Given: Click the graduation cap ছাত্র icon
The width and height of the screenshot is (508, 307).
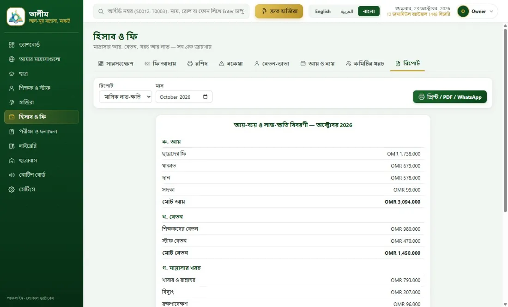Looking at the screenshot, I should (12, 74).
